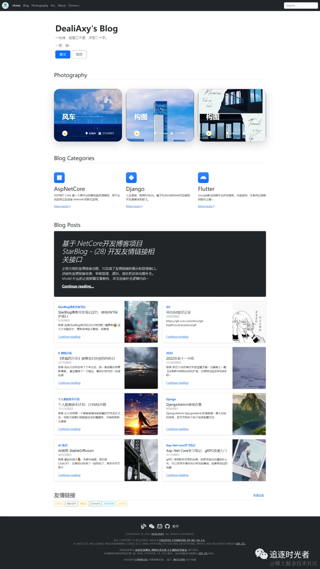Continue reading AI画图-StableDiffusion post
Viewport: 320px width, 569px height.
69,475
